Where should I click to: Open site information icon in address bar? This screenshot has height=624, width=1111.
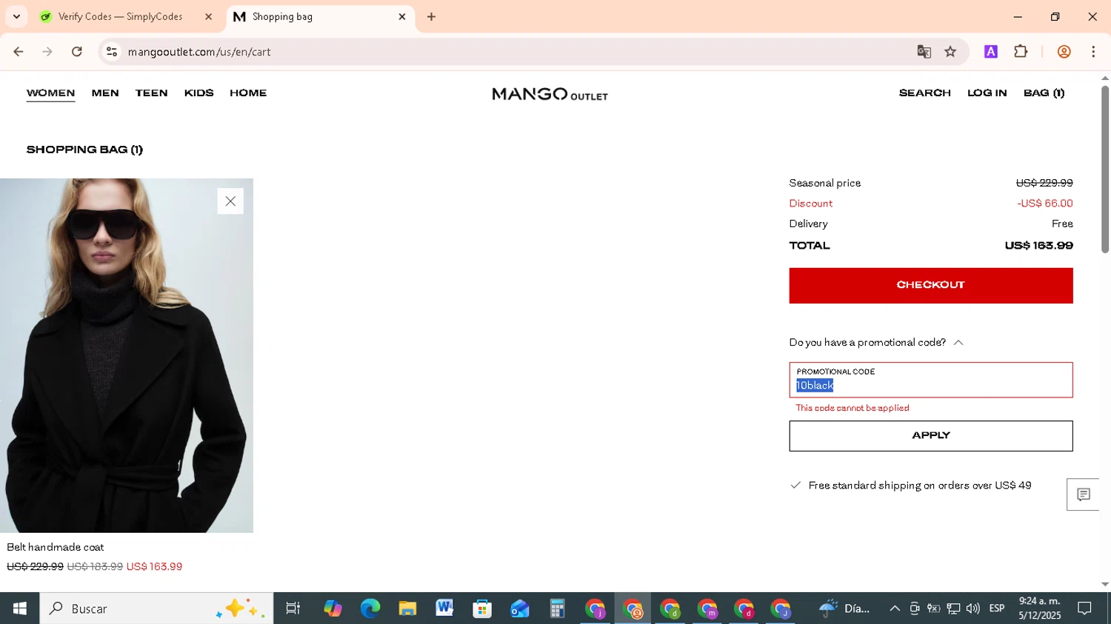click(x=112, y=52)
